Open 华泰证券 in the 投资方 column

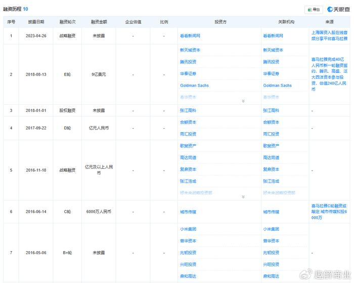click(x=188, y=73)
